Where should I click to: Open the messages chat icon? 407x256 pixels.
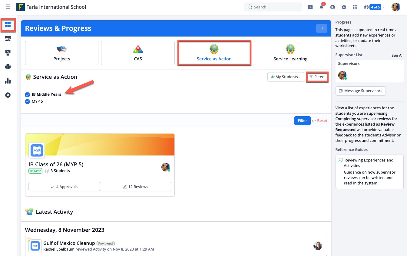pos(333,7)
